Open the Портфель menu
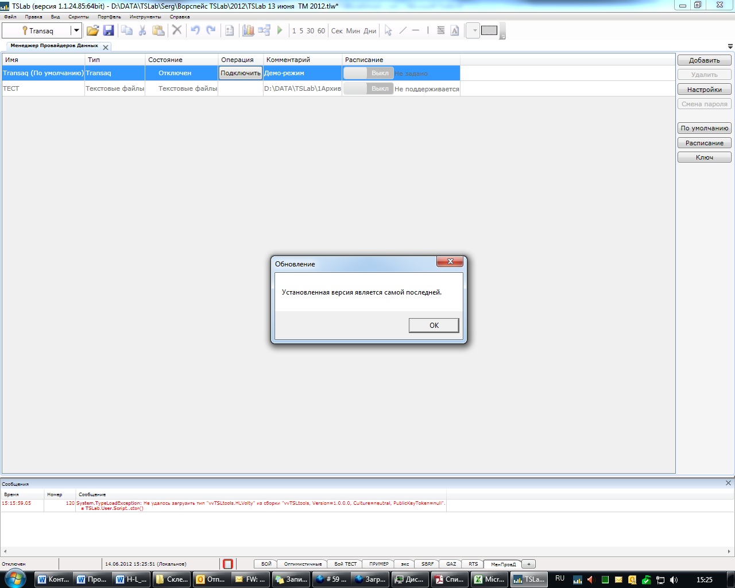 pos(109,17)
